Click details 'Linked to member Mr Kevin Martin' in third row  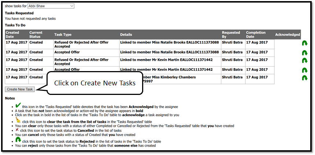[x=166, y=60]
